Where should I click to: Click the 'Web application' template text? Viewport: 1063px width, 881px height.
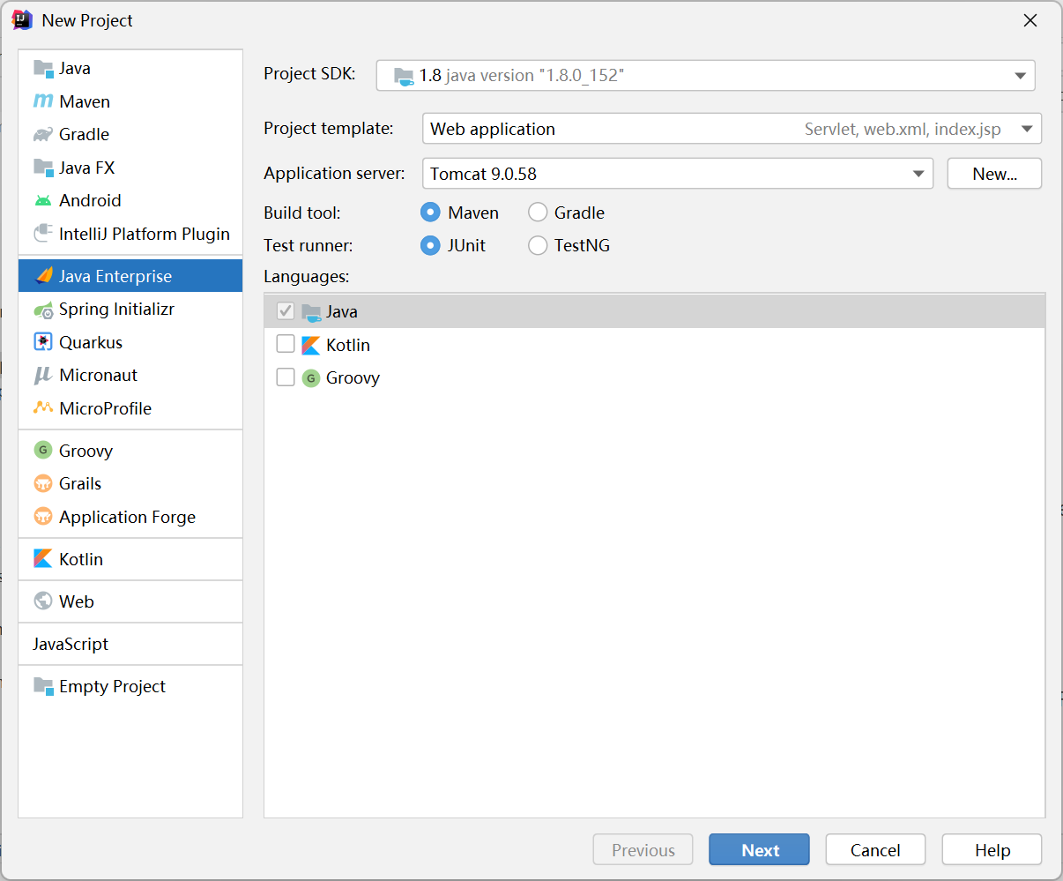point(493,129)
